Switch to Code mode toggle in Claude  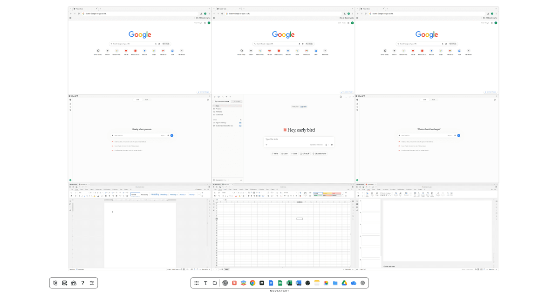[237, 101]
